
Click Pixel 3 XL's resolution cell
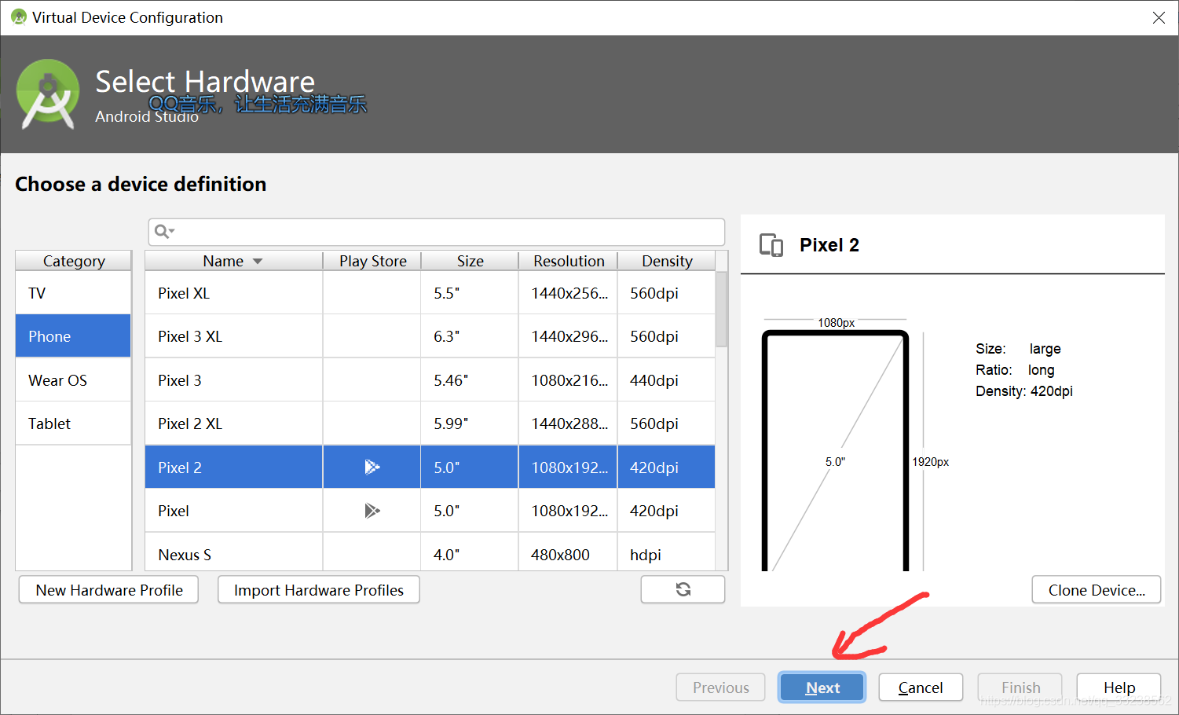click(568, 336)
